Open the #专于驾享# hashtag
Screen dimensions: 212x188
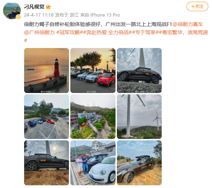click(145, 32)
